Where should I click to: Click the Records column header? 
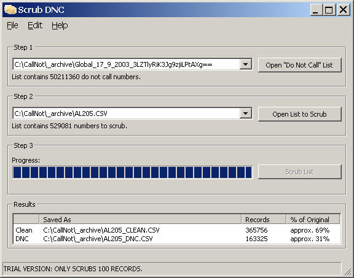pos(264,219)
